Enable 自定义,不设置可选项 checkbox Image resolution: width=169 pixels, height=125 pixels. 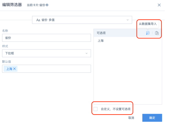pos(95,109)
